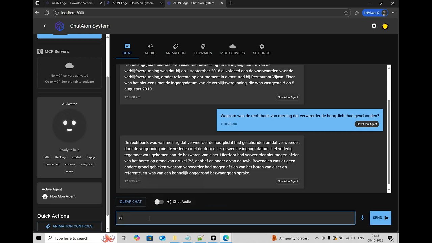Send the chat message
The height and width of the screenshot is (243, 432).
[381, 218]
